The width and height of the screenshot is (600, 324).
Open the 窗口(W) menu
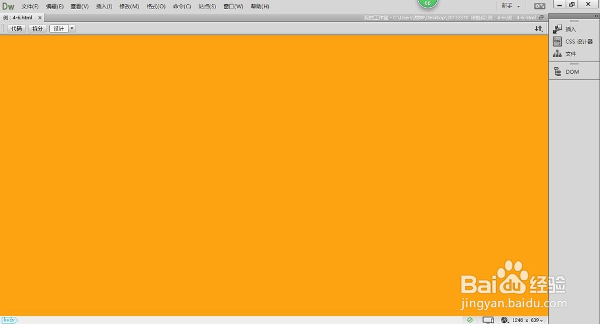(233, 7)
